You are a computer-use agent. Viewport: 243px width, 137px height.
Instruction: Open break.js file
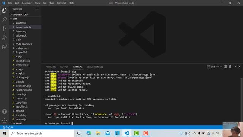tap(25, 81)
